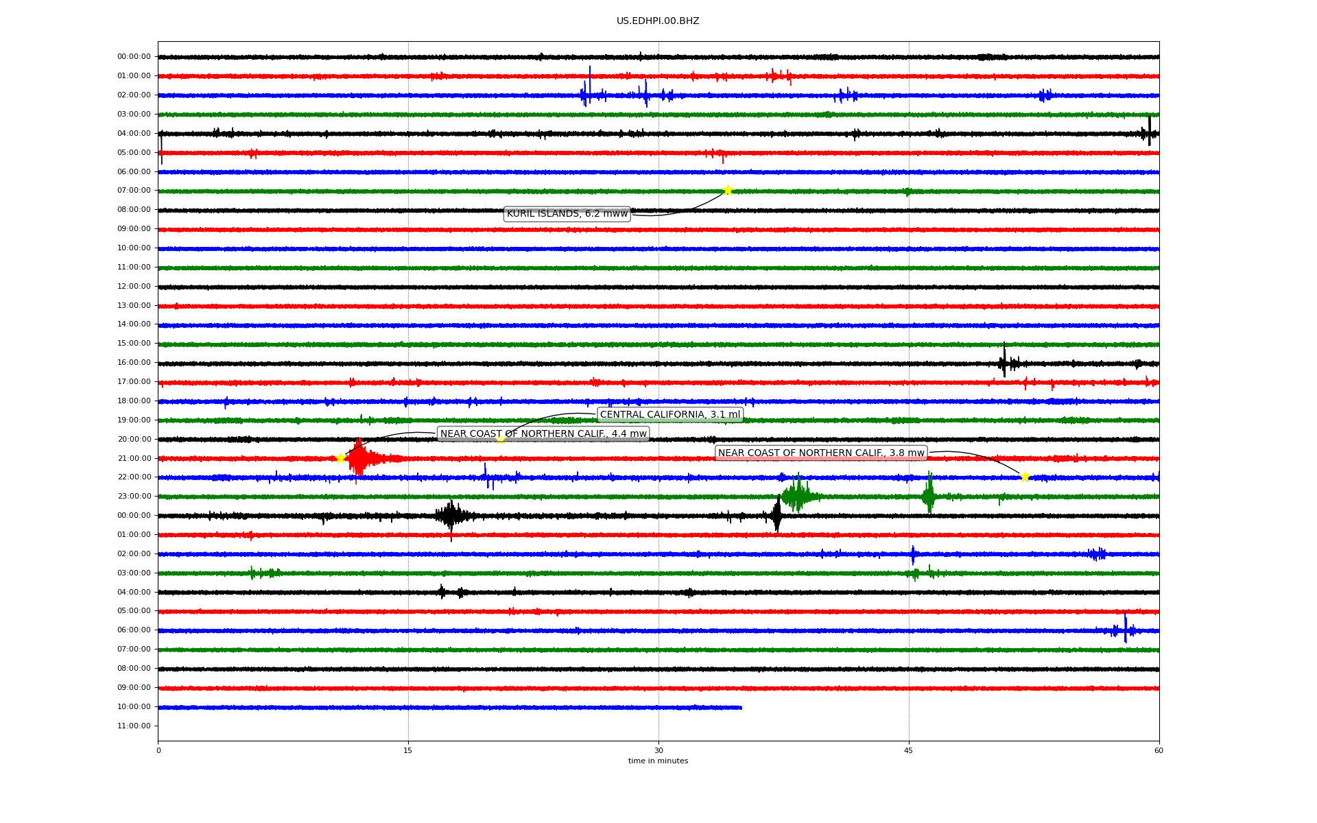Click the star marker on the 22:00:00 trace

pyautogui.click(x=1025, y=477)
